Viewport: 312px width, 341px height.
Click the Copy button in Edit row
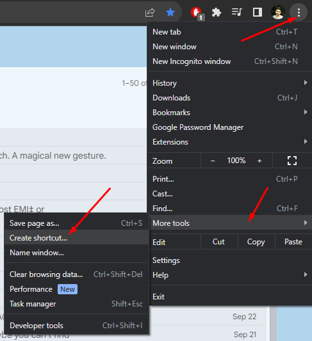click(x=256, y=242)
